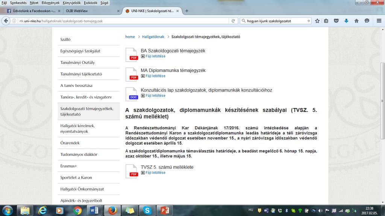Open the Könyvjelzők menu
Screen dimensions: 385x216
(x=71, y=3)
